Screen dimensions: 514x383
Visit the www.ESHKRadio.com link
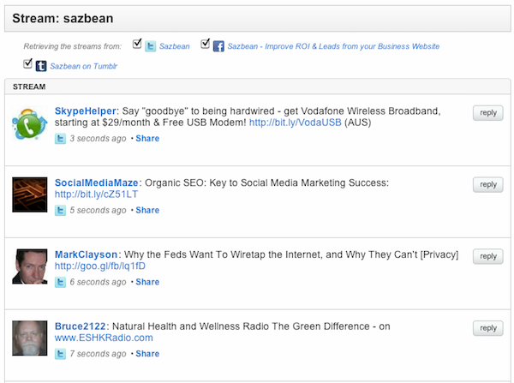coord(104,338)
